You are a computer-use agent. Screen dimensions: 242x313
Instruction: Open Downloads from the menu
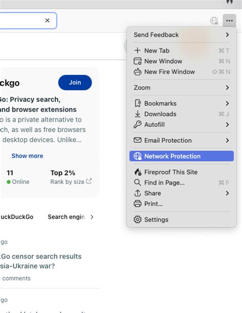[x=181, y=114]
